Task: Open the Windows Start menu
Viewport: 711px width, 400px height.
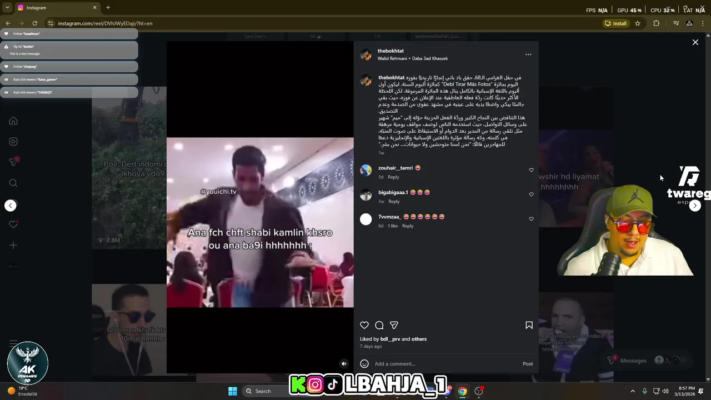Action: [x=233, y=391]
